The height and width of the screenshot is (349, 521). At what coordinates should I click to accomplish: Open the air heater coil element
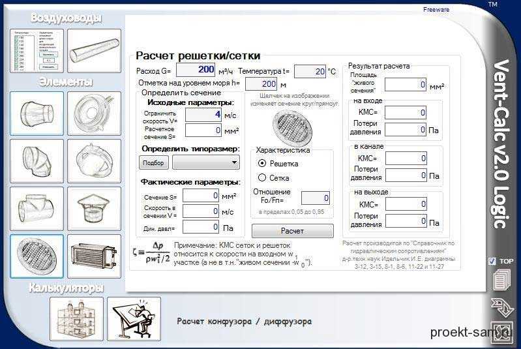[x=94, y=256]
